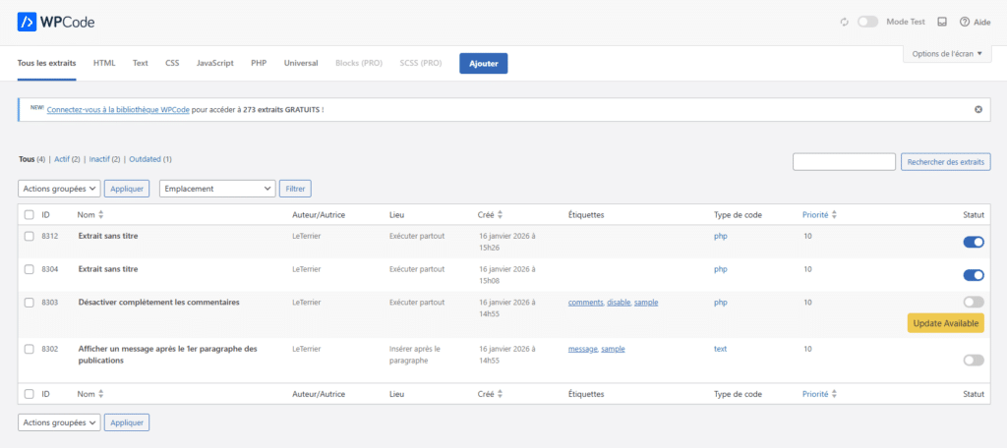Click the snippet search input field
This screenshot has width=1007, height=448.
844,162
